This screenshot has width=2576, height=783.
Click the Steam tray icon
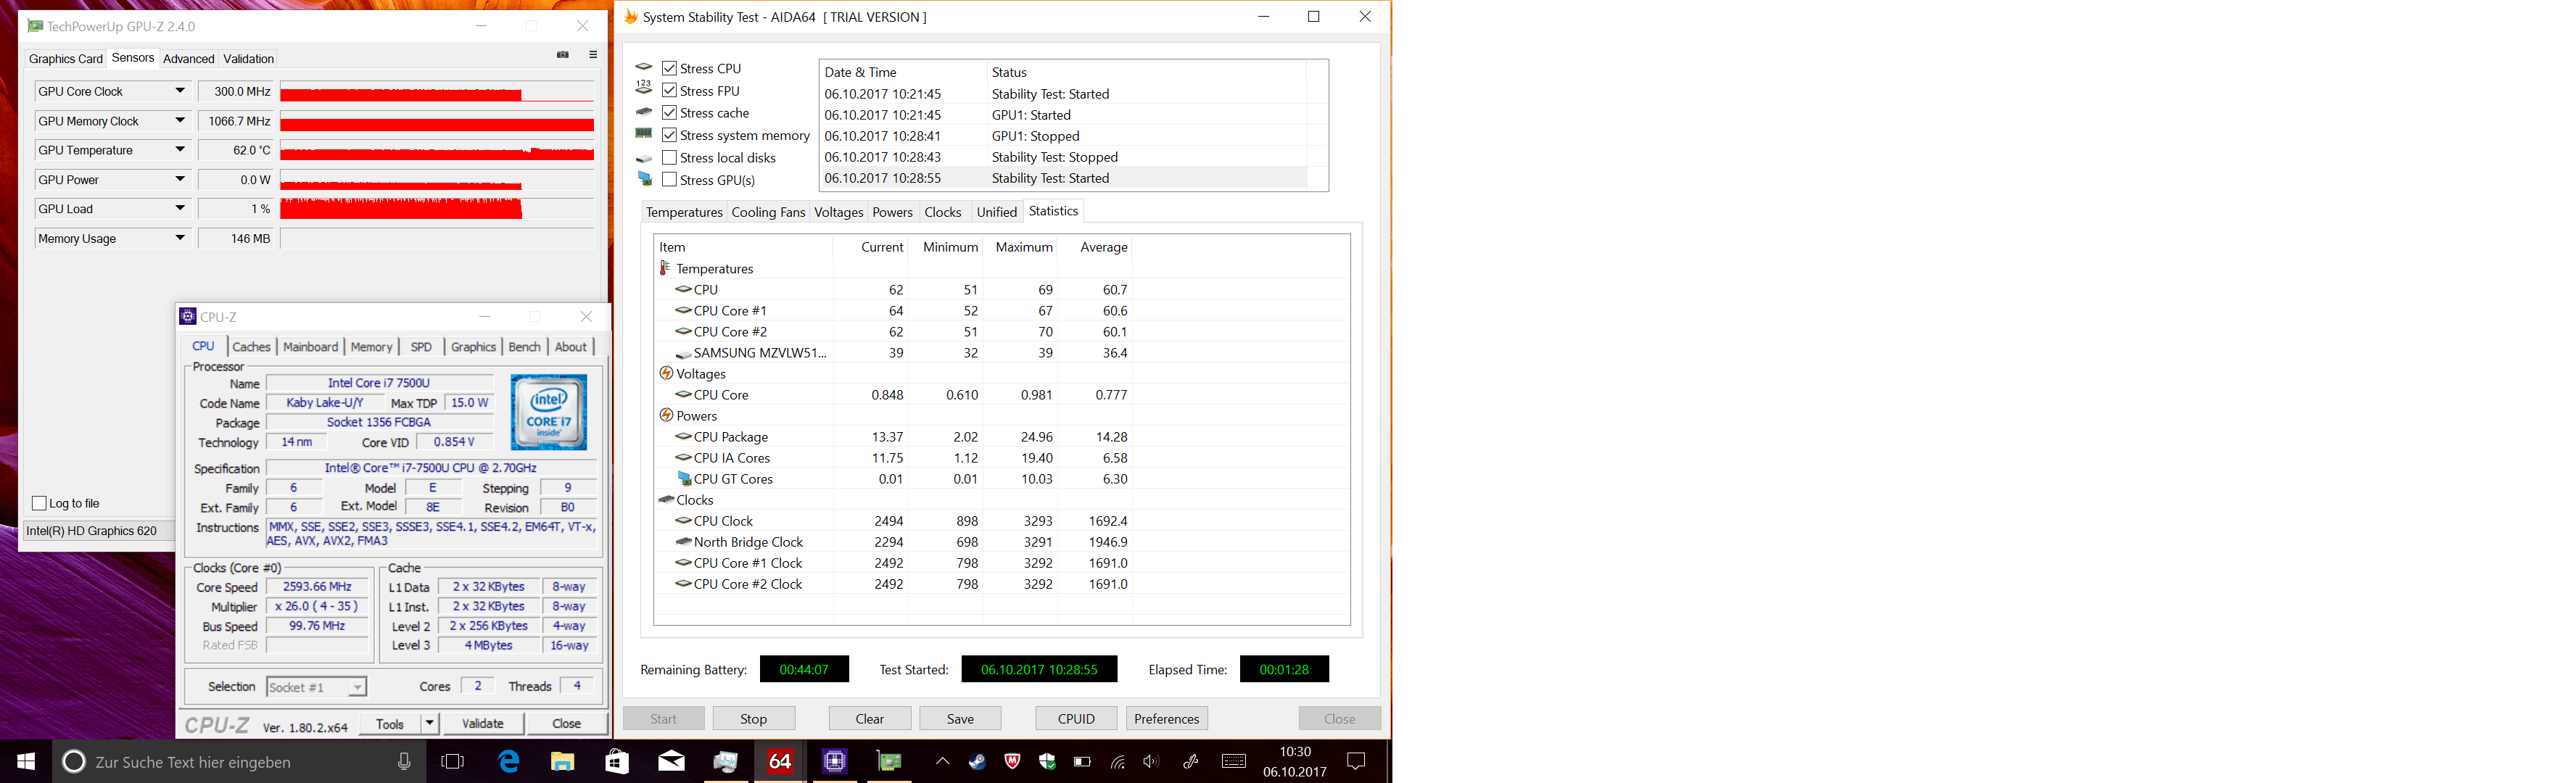tap(977, 762)
